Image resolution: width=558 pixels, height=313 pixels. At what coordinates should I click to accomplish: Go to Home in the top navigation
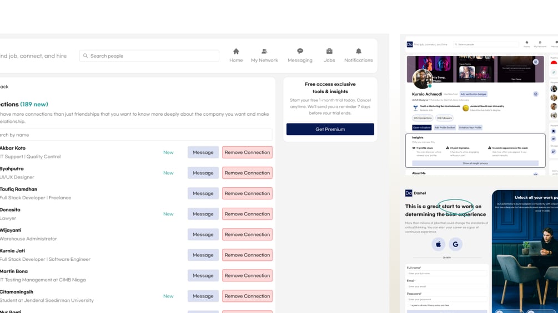(x=236, y=56)
